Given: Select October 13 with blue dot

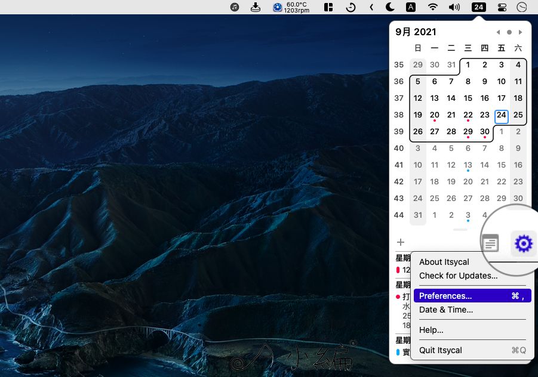Looking at the screenshot, I should coord(468,165).
